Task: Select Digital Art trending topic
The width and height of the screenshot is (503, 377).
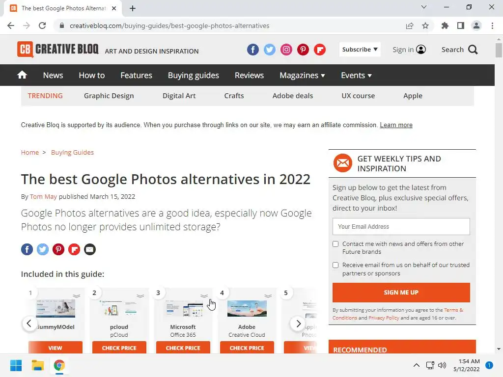Action: coord(179,96)
